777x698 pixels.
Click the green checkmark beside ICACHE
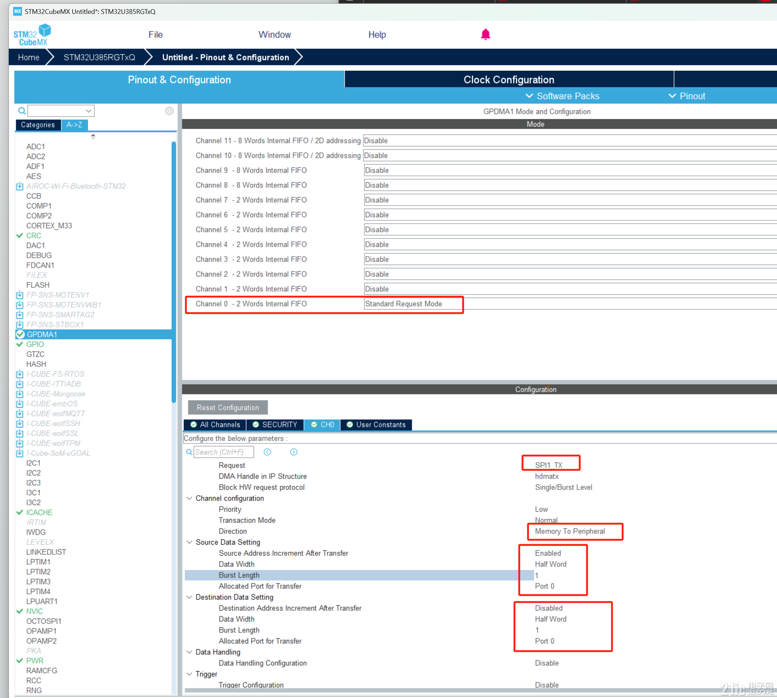point(19,512)
